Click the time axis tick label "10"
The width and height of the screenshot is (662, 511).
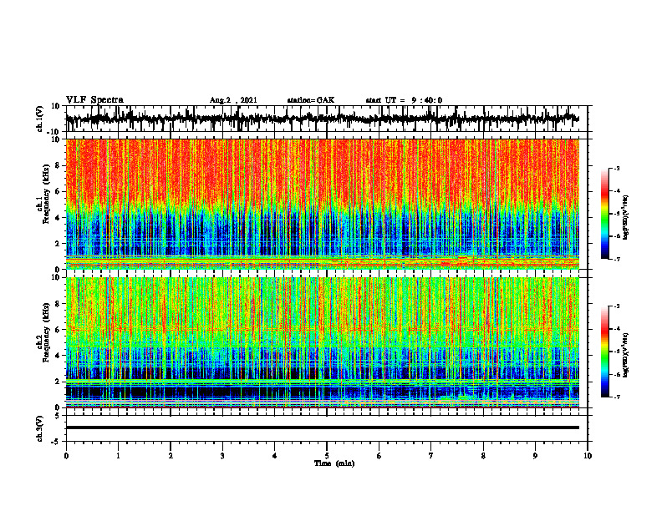(x=588, y=456)
